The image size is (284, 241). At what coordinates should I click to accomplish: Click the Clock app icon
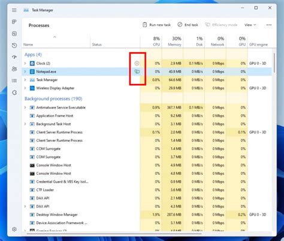point(32,63)
